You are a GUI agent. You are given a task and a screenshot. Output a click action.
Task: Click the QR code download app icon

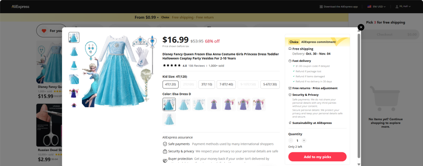click(321, 7)
